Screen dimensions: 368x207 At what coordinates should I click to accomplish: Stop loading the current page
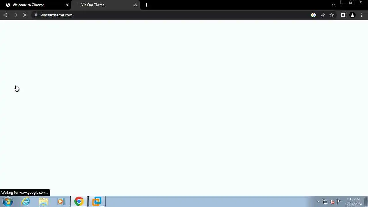(x=25, y=15)
